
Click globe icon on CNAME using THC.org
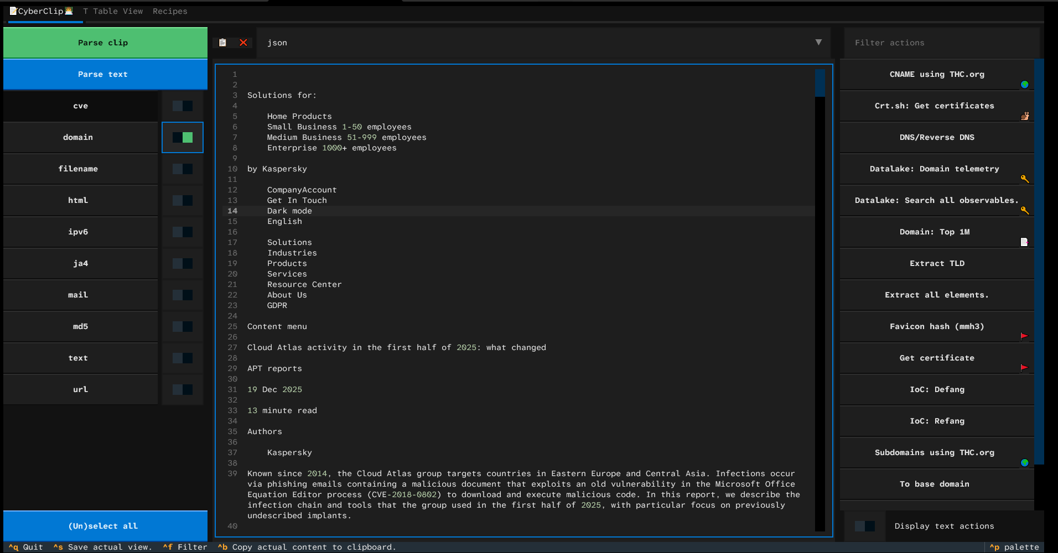[1024, 85]
